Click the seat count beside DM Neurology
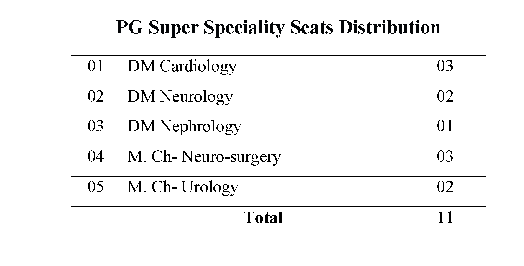The image size is (524, 266). pos(445,96)
